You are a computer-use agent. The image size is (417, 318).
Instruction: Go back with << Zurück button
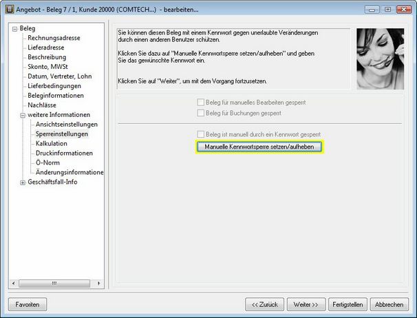click(x=264, y=304)
